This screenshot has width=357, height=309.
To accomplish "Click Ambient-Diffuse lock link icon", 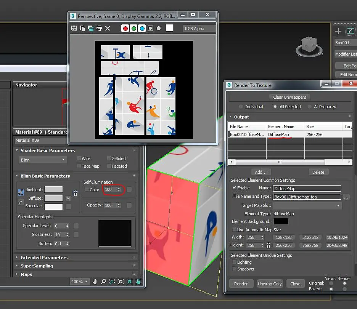I will (x=21, y=192).
